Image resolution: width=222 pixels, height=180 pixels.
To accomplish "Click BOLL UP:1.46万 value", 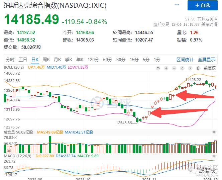I will coord(36,67).
